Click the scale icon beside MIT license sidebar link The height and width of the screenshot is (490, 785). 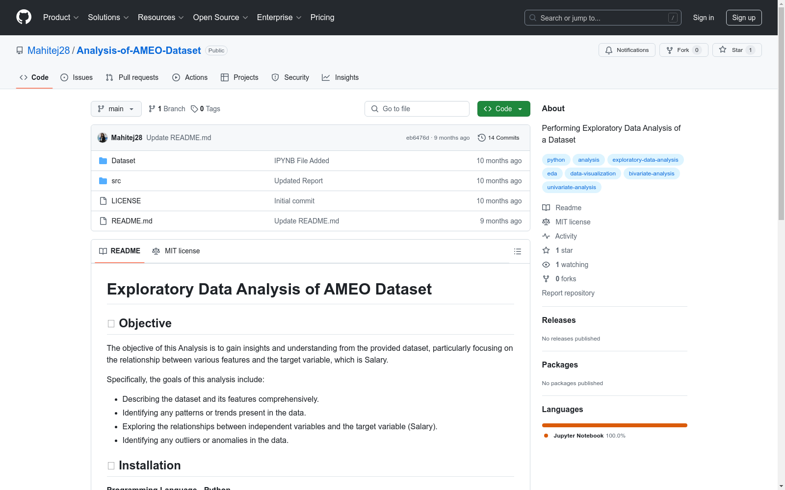(x=546, y=222)
